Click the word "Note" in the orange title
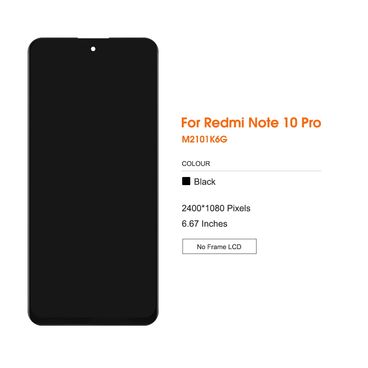The image size is (368, 368). 263,123
